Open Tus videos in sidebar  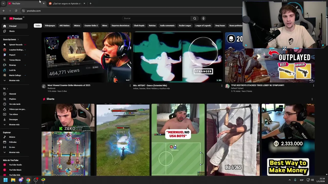[x=13, y=114]
